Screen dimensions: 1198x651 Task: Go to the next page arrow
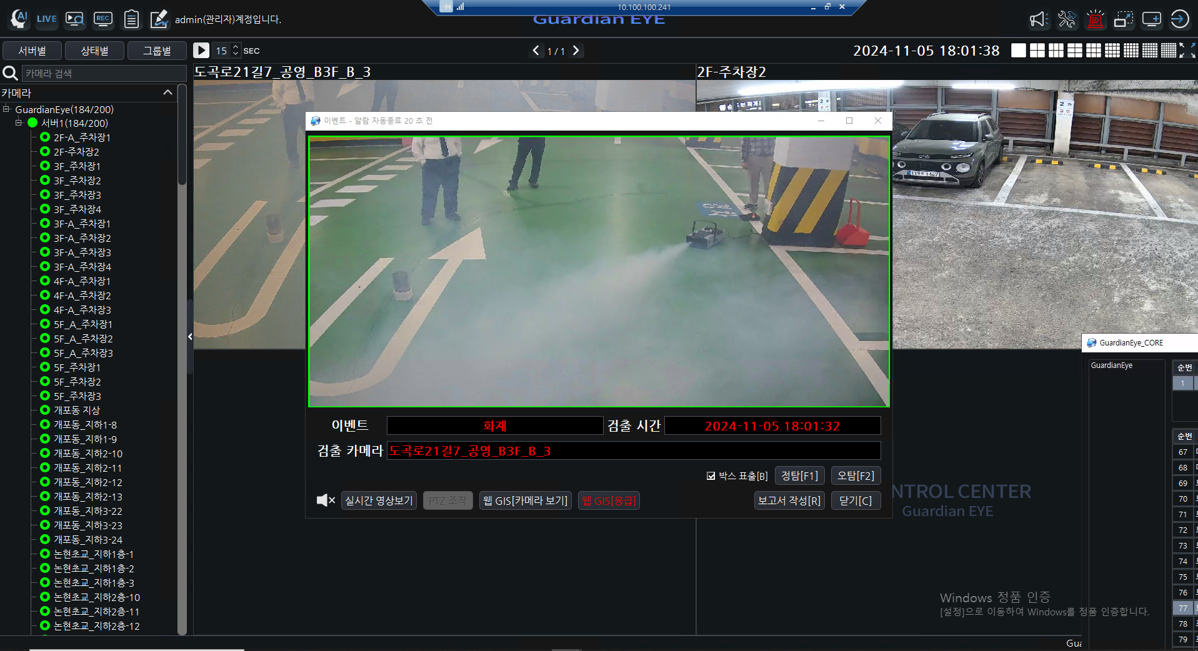576,51
